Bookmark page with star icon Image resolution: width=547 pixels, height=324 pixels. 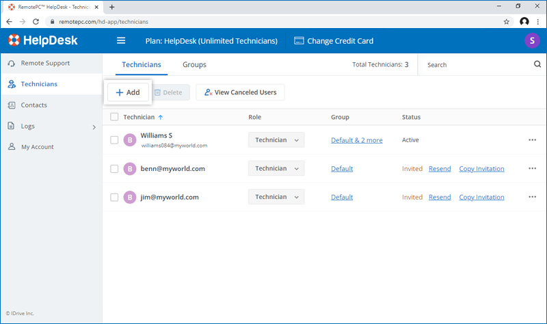pos(506,21)
